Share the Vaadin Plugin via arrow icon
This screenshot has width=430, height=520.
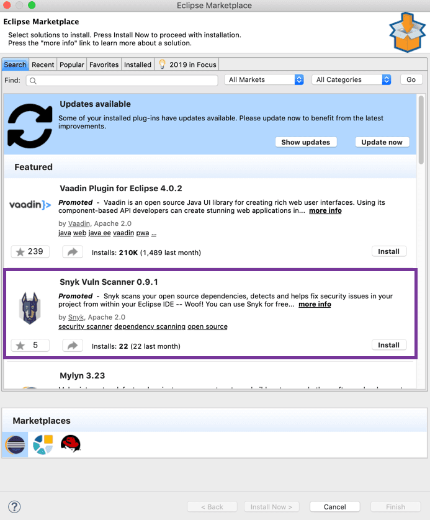(x=73, y=252)
